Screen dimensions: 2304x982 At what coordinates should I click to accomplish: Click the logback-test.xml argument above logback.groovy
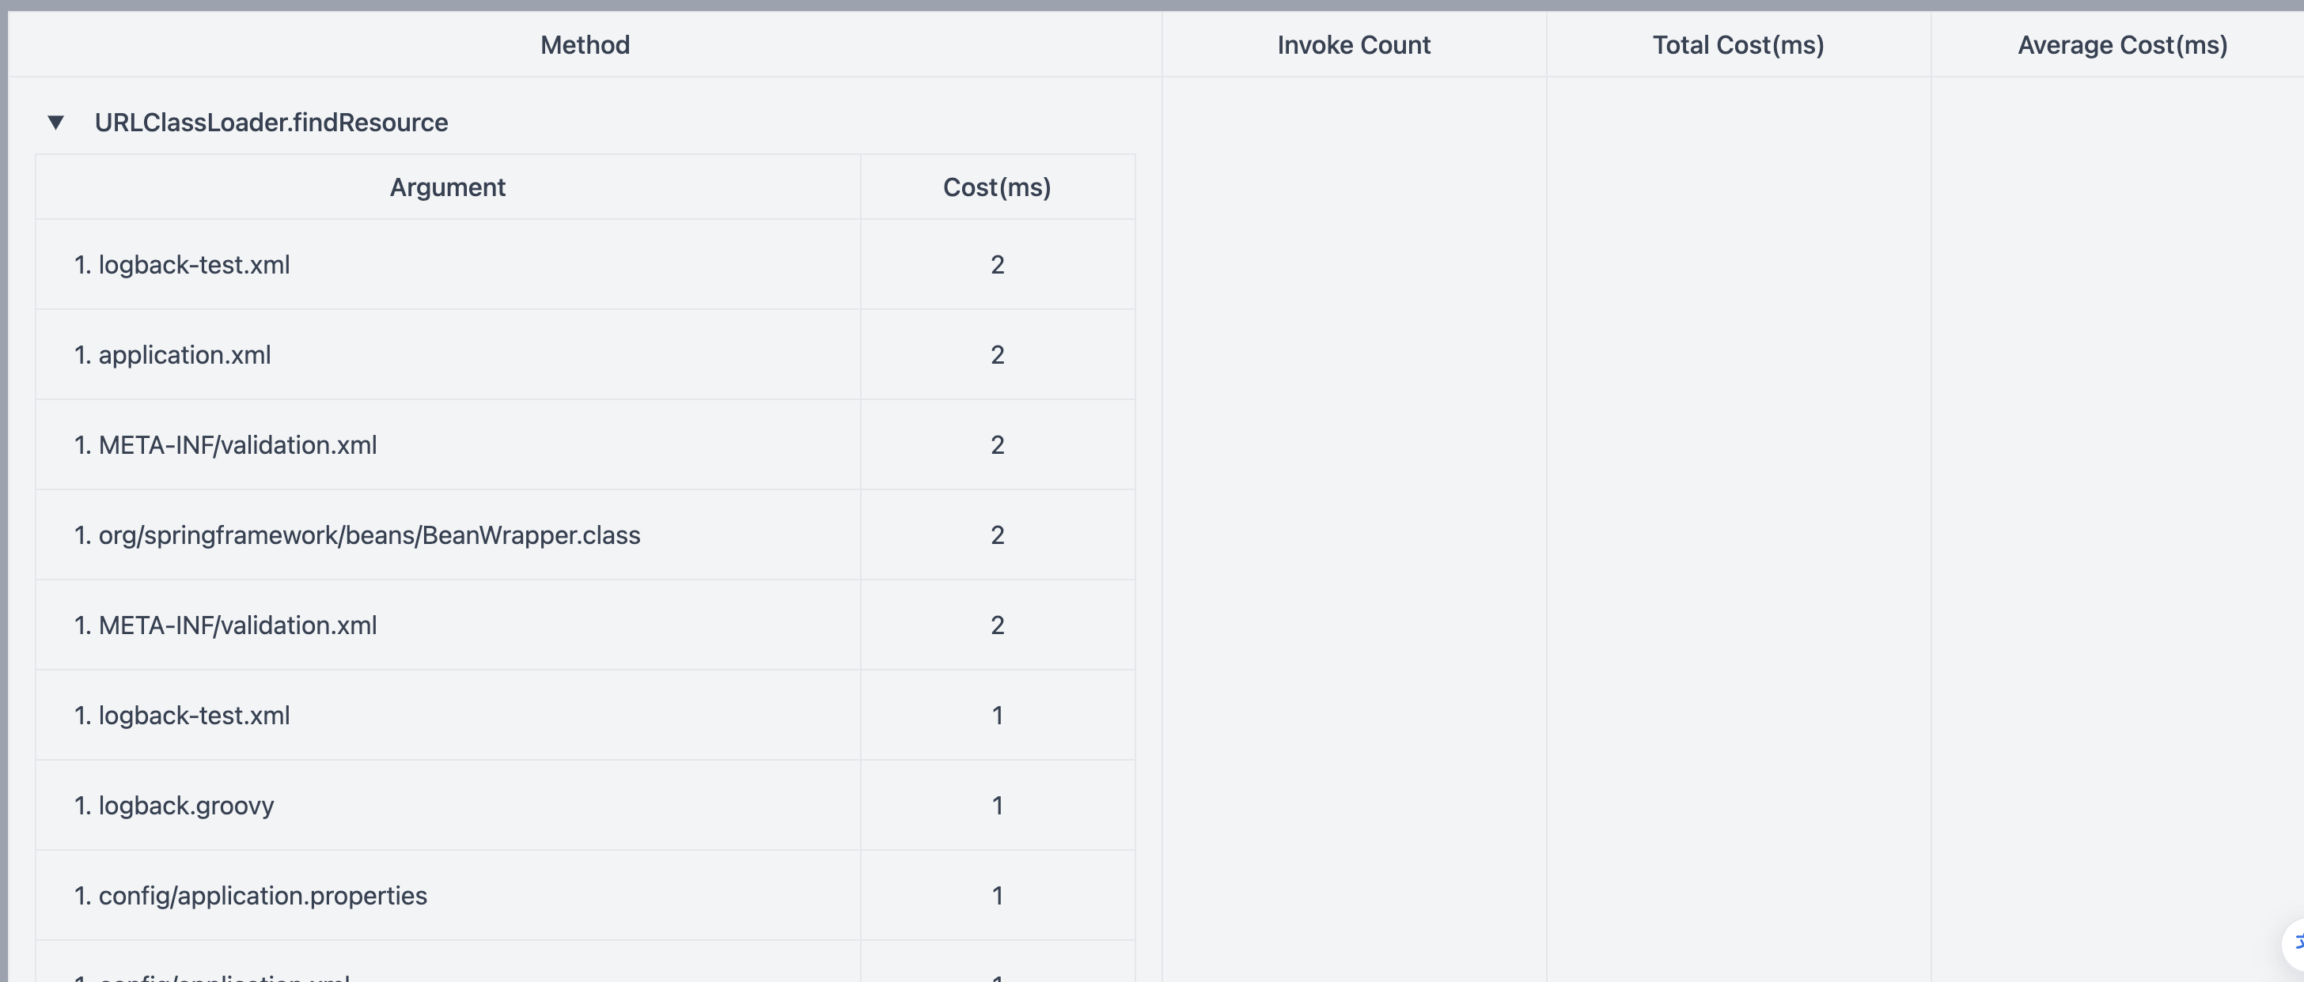click(x=193, y=716)
